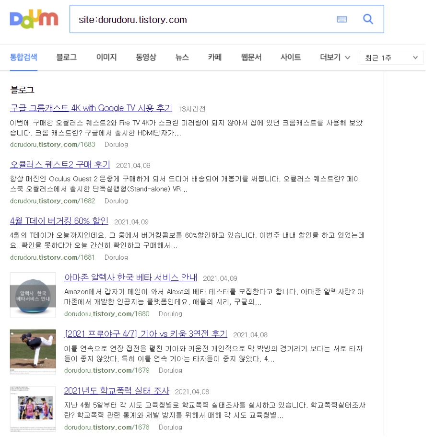
Task: Open the 동영상 tab
Action: (146, 57)
